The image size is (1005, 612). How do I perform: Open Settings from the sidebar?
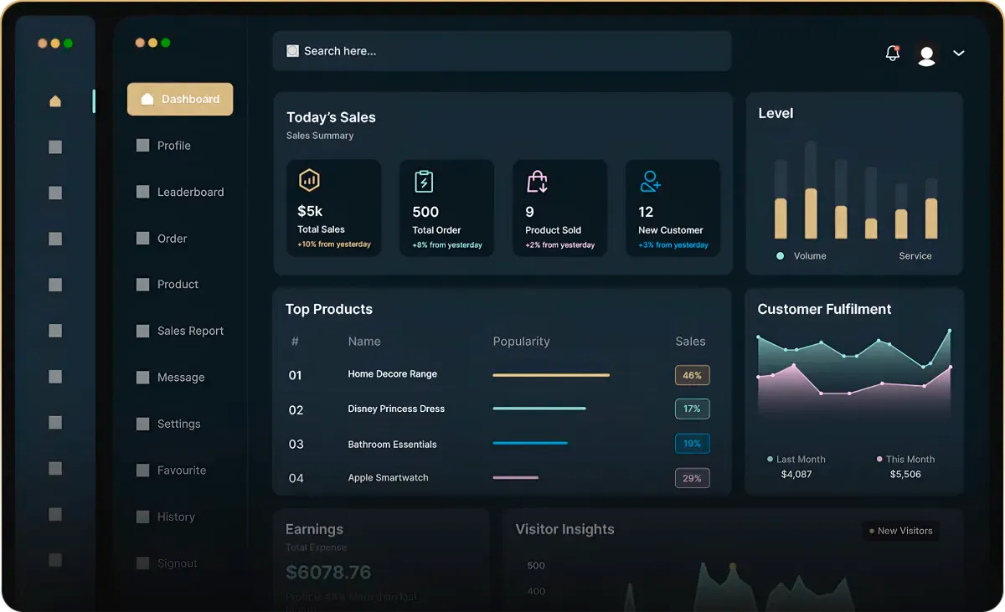[168, 424]
